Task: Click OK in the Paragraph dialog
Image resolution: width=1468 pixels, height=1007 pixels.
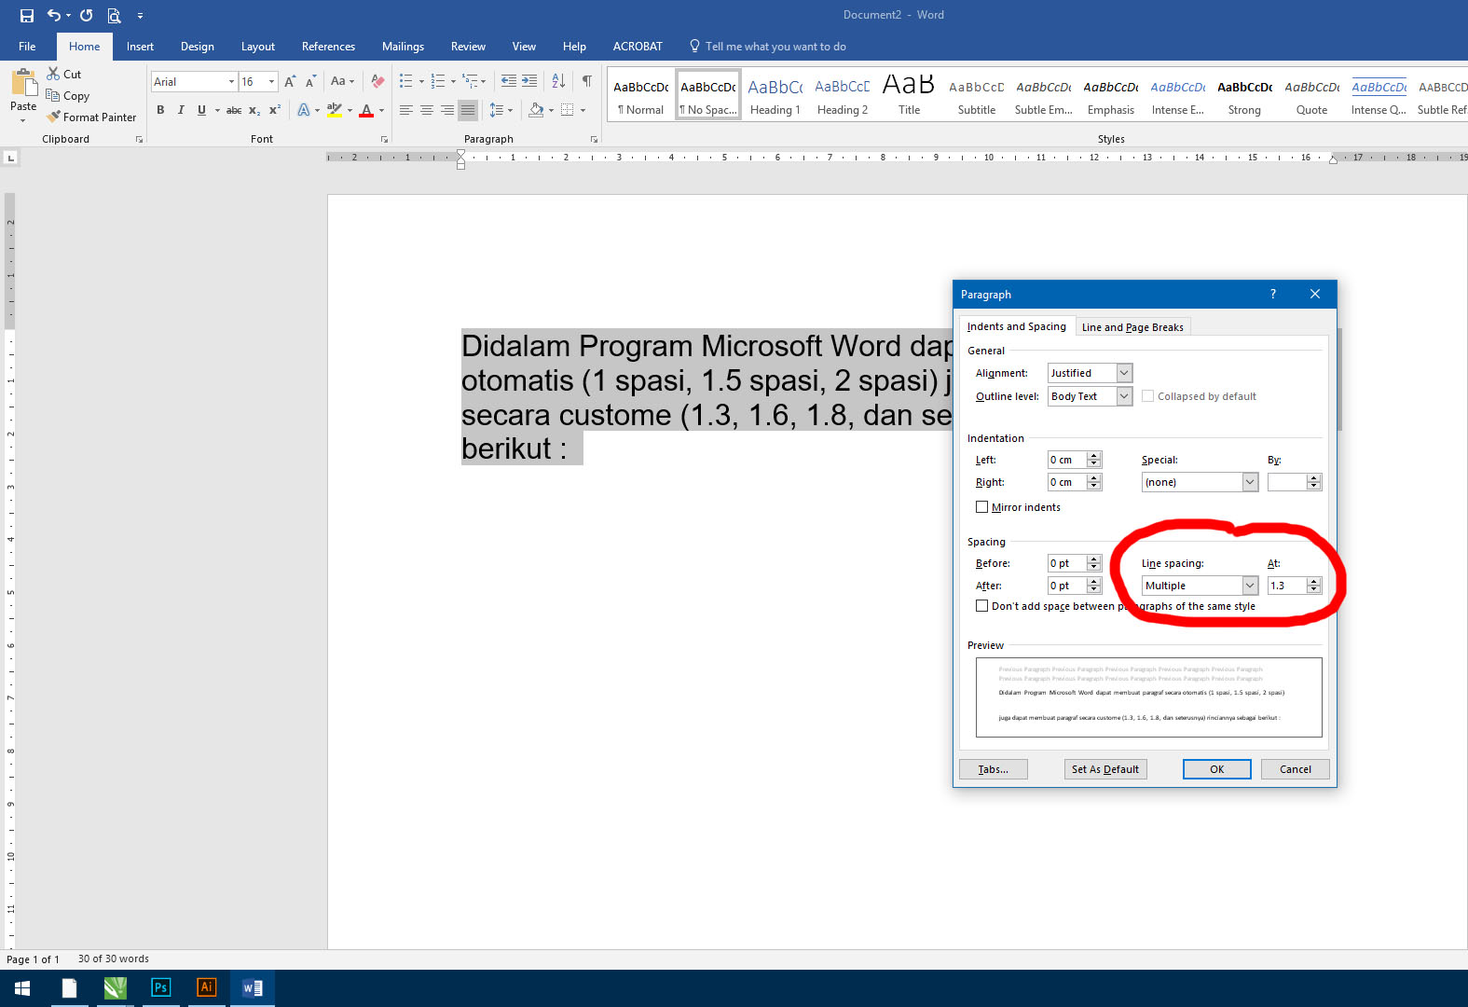Action: 1216,769
